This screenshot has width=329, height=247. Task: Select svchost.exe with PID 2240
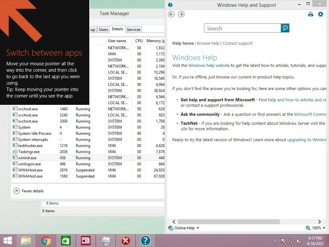88,115
